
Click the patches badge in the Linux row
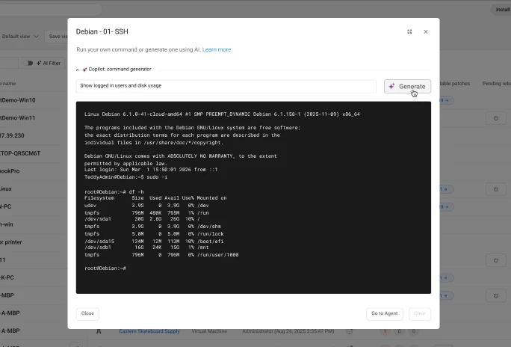447,189
